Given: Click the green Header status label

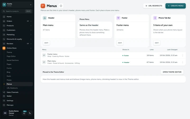Looking at the screenshot, I should click(x=126, y=62).
